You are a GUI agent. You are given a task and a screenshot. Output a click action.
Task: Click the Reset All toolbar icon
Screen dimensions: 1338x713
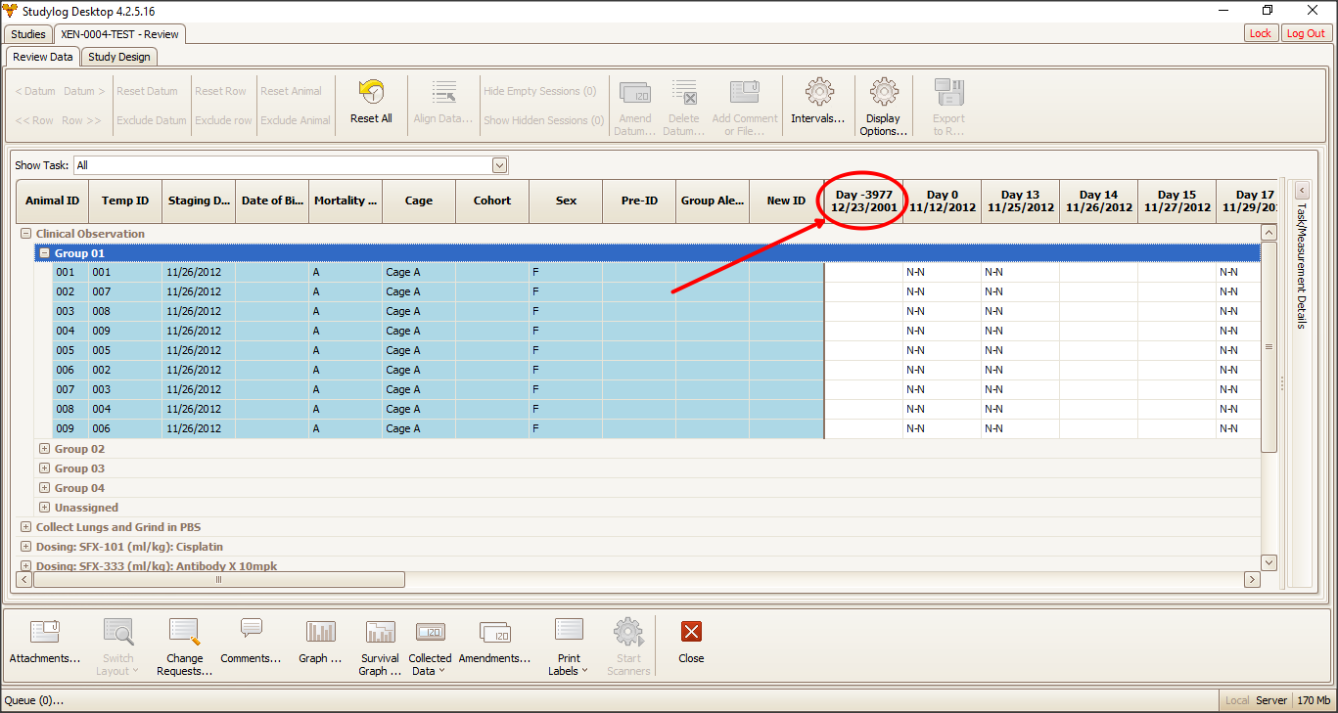tap(371, 93)
